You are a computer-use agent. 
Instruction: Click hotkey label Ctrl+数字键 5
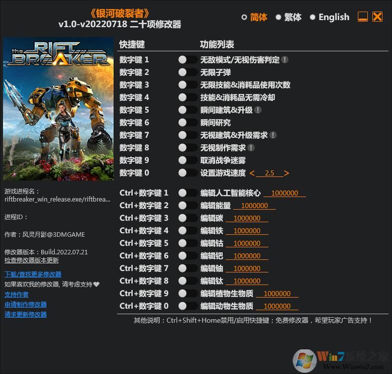tap(144, 243)
